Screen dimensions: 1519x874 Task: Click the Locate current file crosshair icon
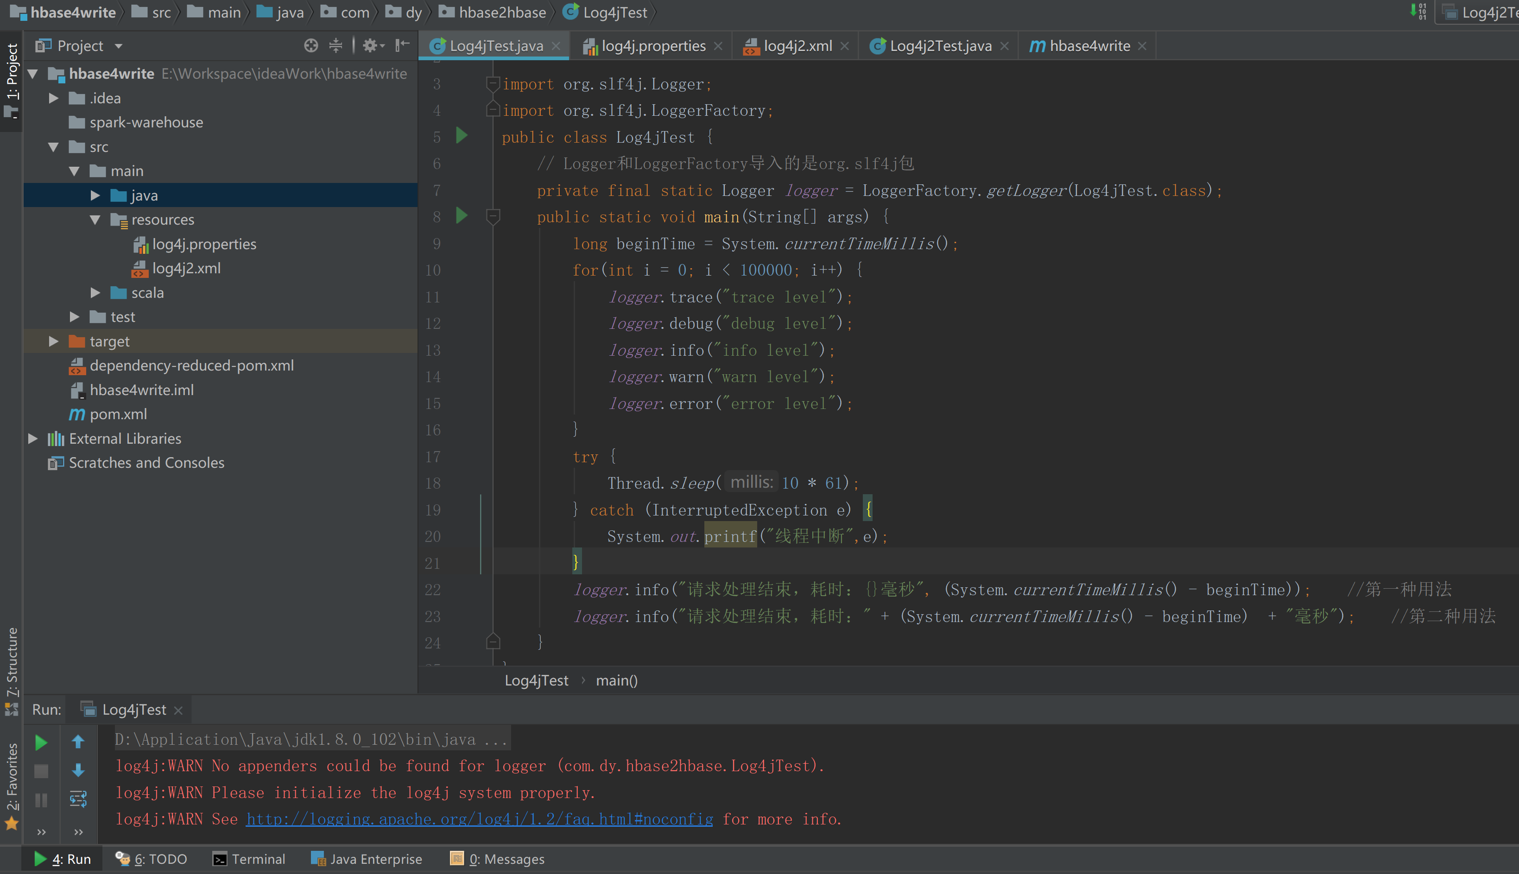coord(310,45)
